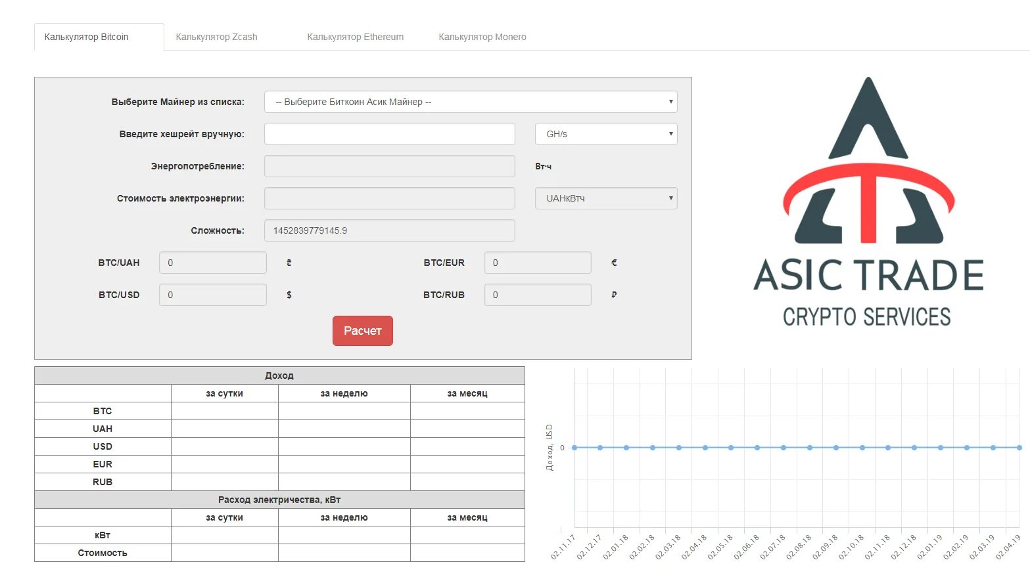Open the Калькулятор Zcash tab
Viewport: 1030px width, 579px height.
click(216, 37)
